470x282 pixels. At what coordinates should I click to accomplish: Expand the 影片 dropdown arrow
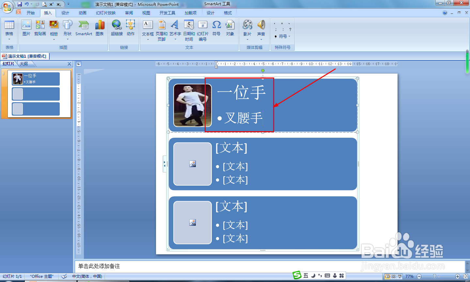pos(247,39)
